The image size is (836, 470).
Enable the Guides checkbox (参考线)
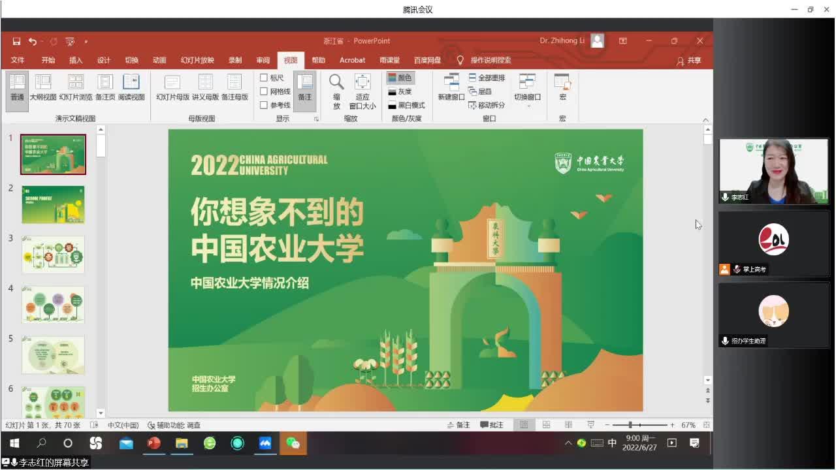point(275,105)
